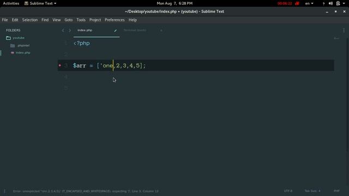
Task: Open the Activities overview
Action: coord(11,3)
